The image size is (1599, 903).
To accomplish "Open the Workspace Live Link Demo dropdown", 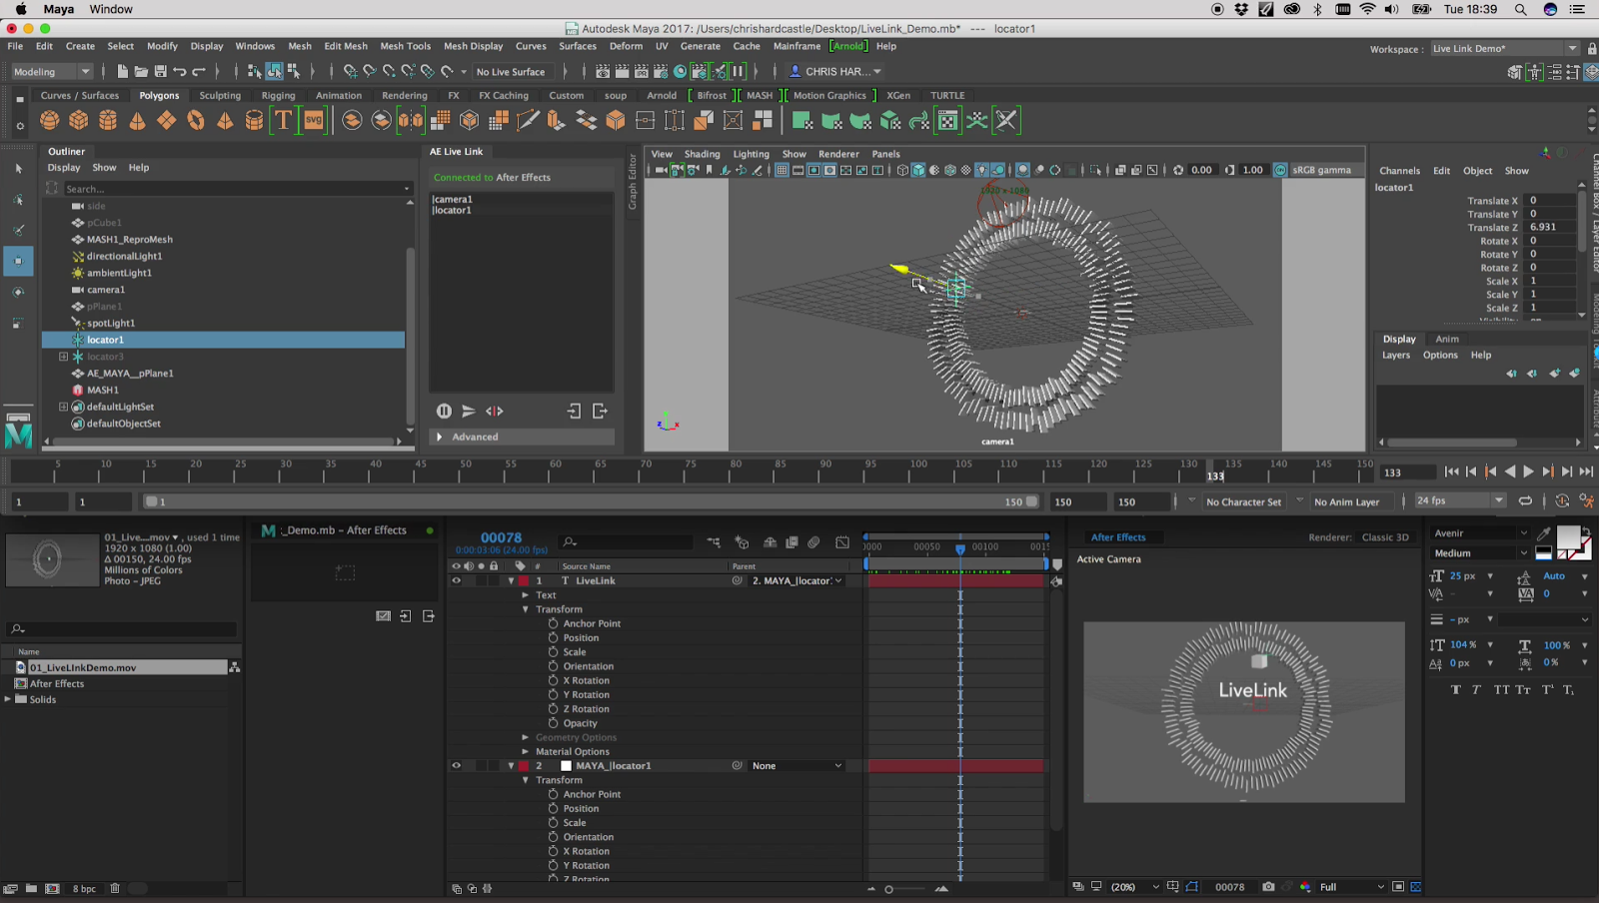I will point(1504,48).
